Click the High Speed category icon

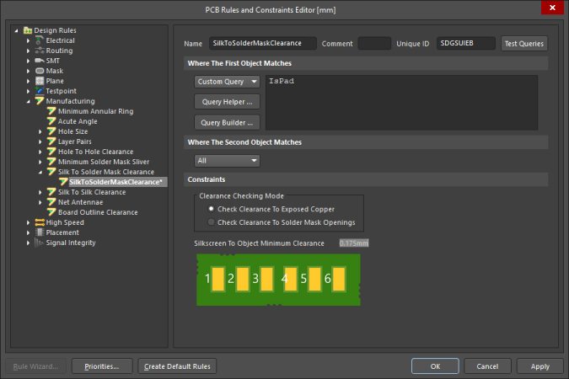pyautogui.click(x=40, y=222)
